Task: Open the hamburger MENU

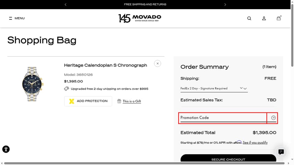Action: point(17,18)
